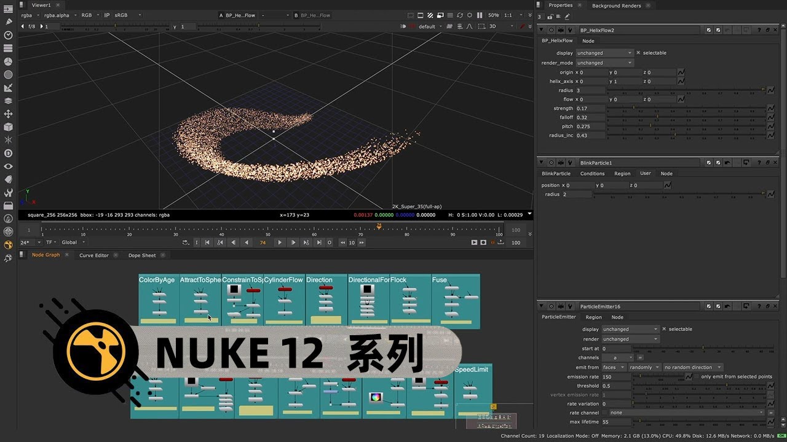Image resolution: width=787 pixels, height=442 pixels.
Task: Toggle the loop playback mode button
Action: pos(186,242)
